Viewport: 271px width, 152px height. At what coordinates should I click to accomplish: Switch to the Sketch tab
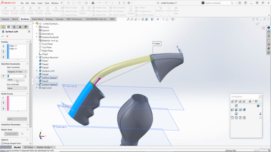tap(15, 19)
